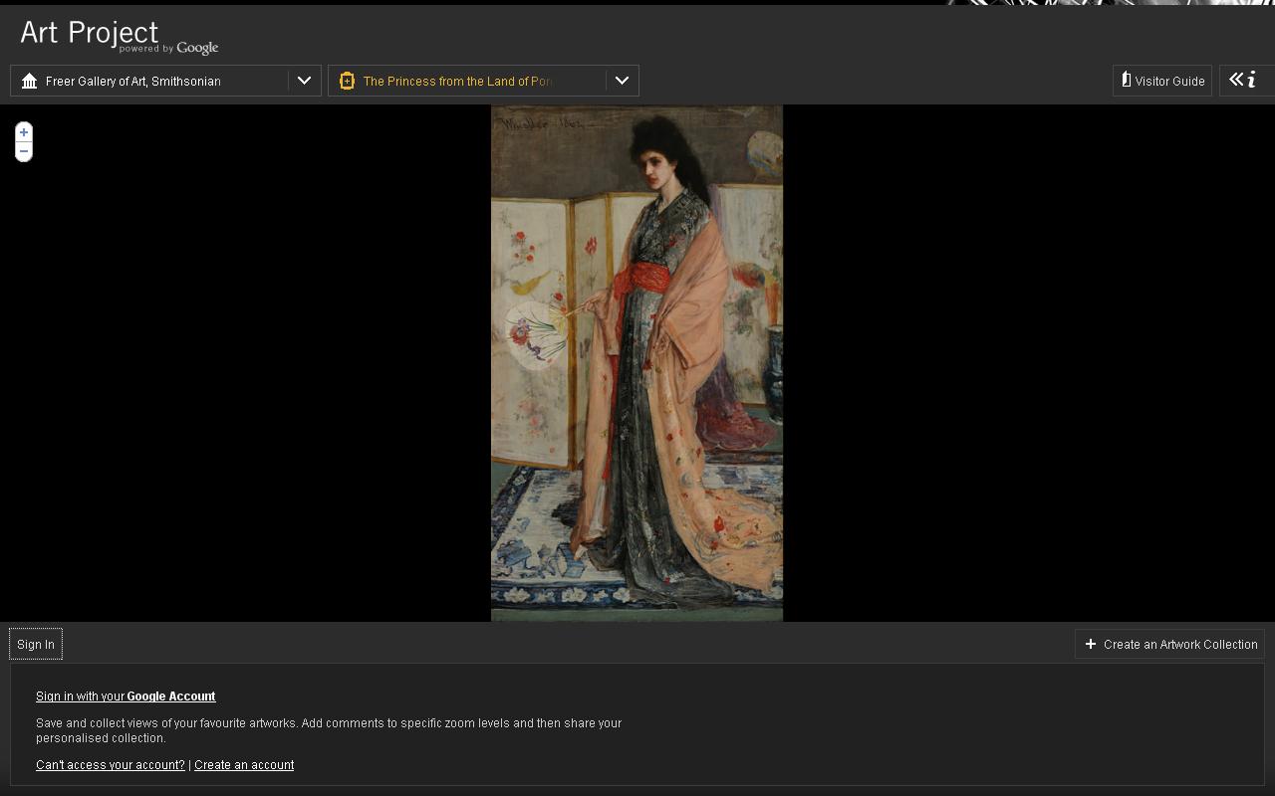Click the 'Save and collect views' description text
The height and width of the screenshot is (796, 1275).
pyautogui.click(x=329, y=730)
